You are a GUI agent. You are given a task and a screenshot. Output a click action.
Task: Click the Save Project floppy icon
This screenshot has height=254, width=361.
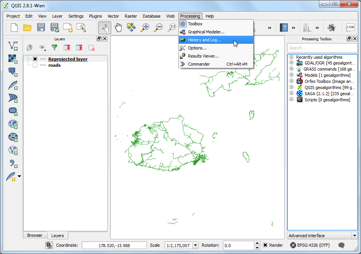tap(41, 27)
